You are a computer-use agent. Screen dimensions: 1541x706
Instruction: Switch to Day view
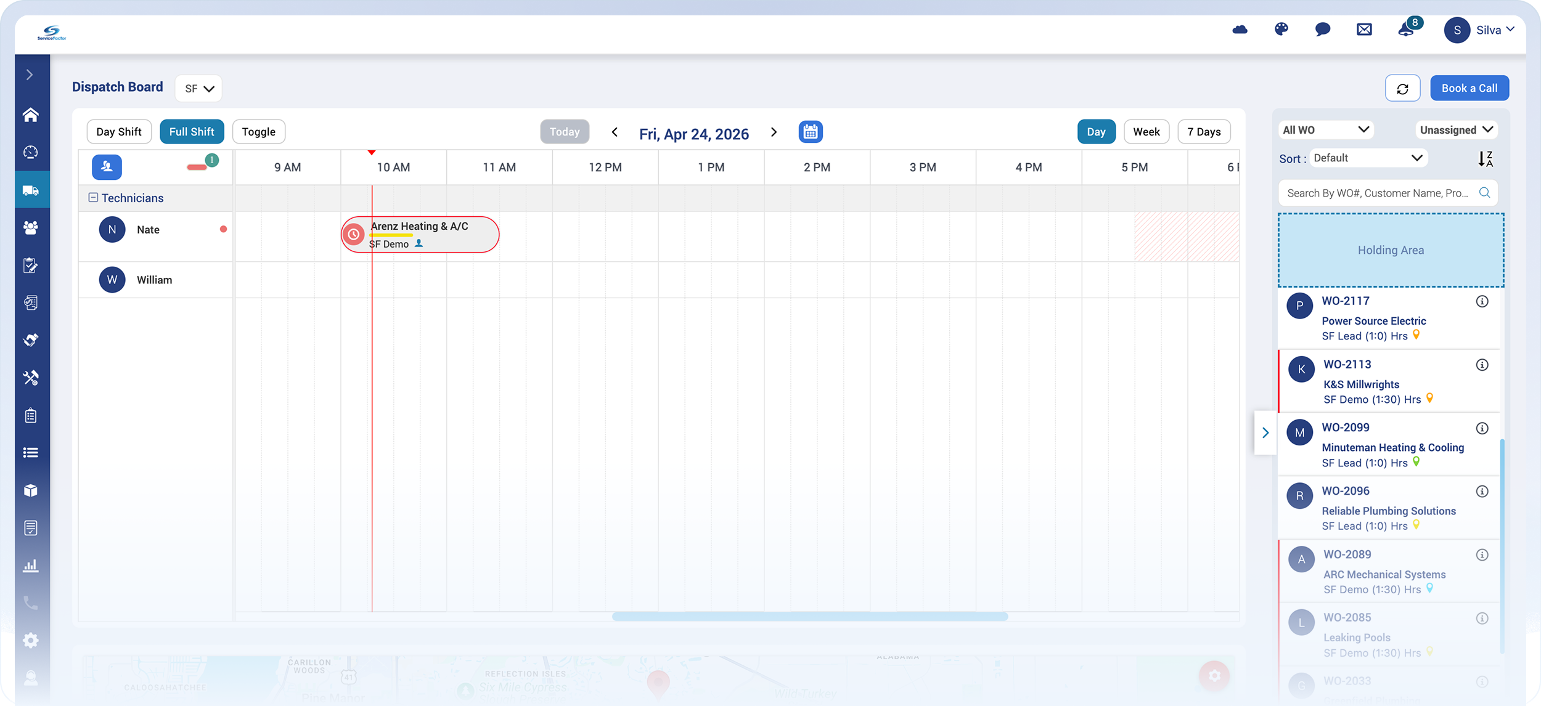click(x=1096, y=132)
